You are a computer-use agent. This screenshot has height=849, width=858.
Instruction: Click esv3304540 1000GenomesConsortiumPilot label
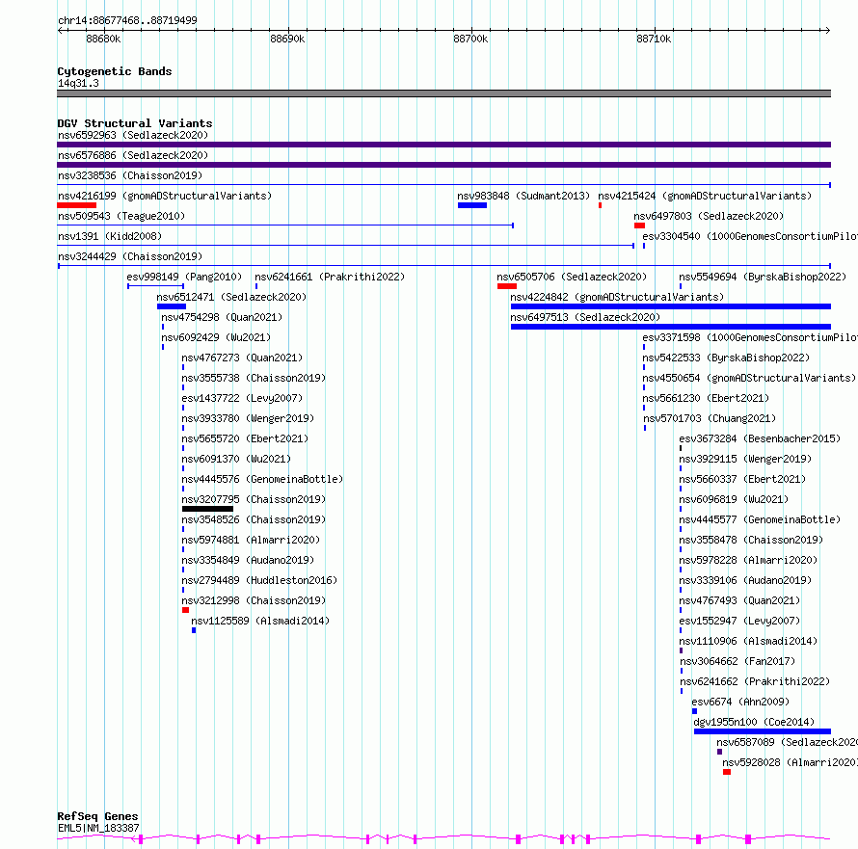[x=750, y=236]
